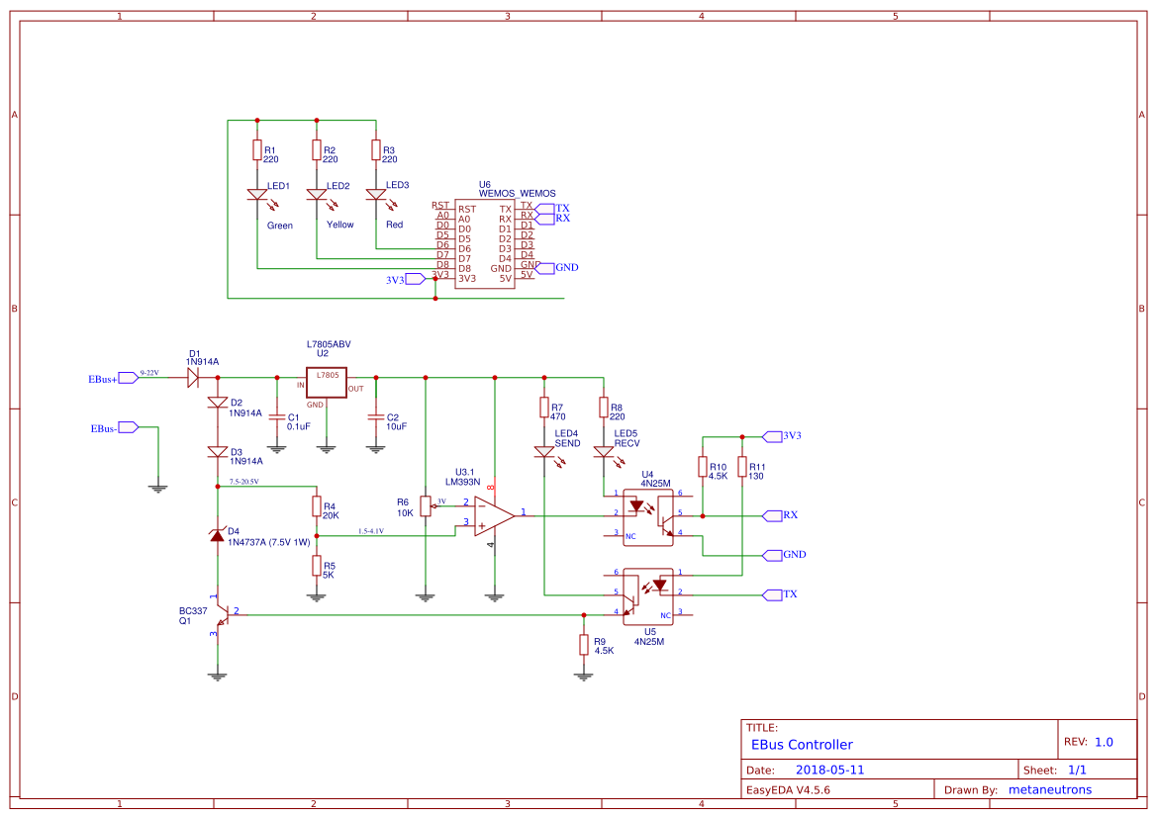The height and width of the screenshot is (819, 1157).
Task: Select resistor R2 above the yellow LED
Action: (x=317, y=150)
